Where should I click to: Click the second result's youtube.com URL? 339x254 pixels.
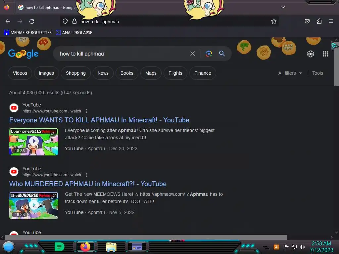52,175
